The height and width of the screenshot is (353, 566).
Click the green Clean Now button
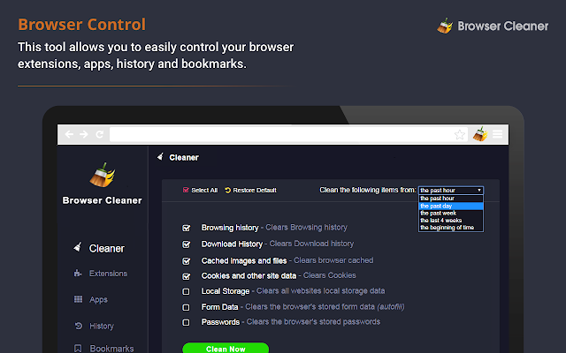226,348
